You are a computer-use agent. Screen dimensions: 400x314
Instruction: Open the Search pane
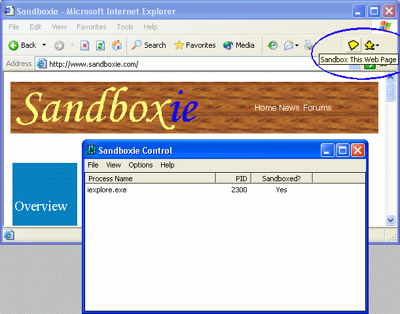coord(149,45)
